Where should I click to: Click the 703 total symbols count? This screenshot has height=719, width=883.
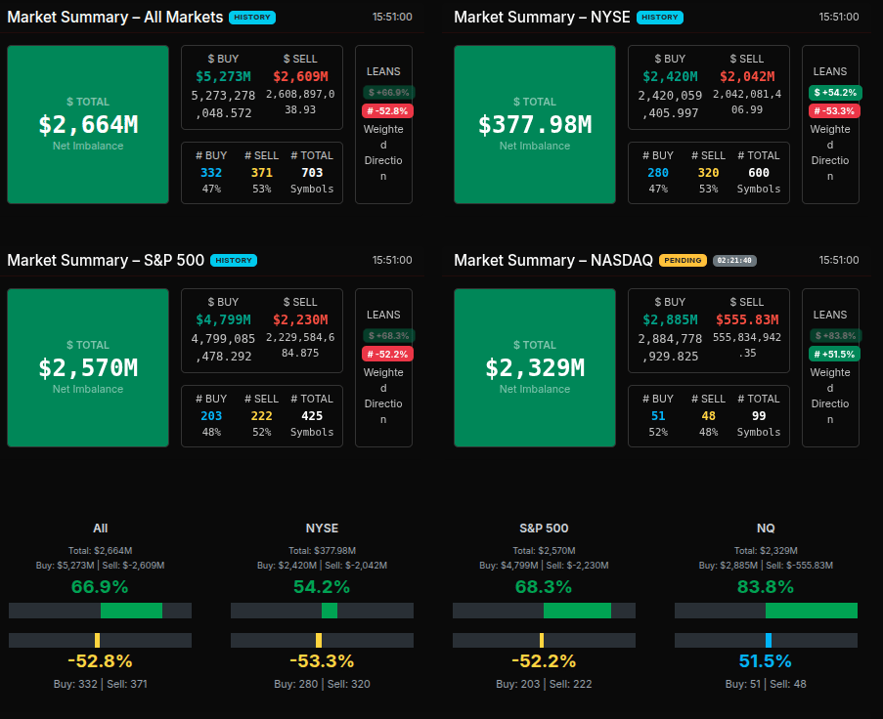(312, 173)
